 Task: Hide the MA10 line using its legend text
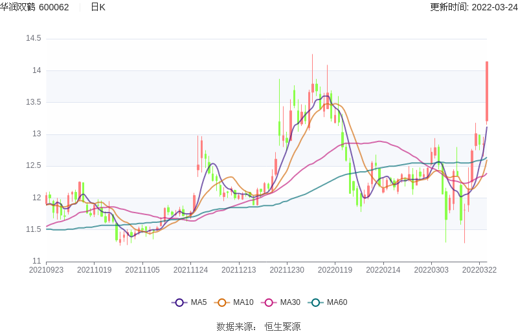pyautogui.click(x=243, y=302)
